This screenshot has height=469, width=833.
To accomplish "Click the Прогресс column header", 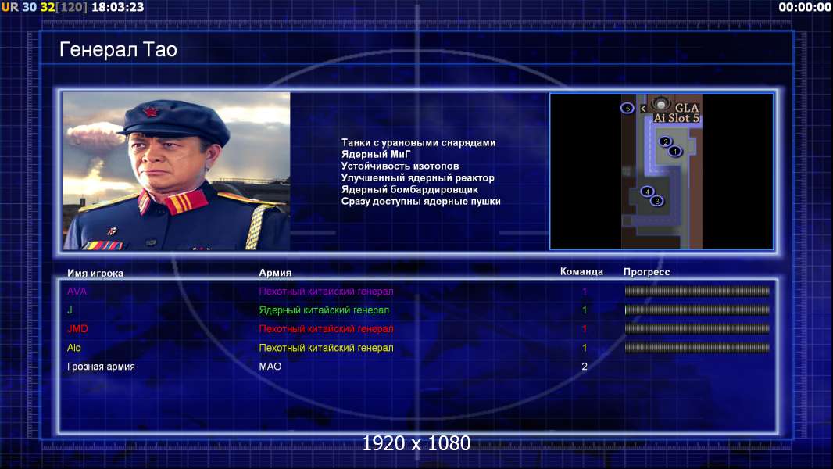I will click(646, 272).
